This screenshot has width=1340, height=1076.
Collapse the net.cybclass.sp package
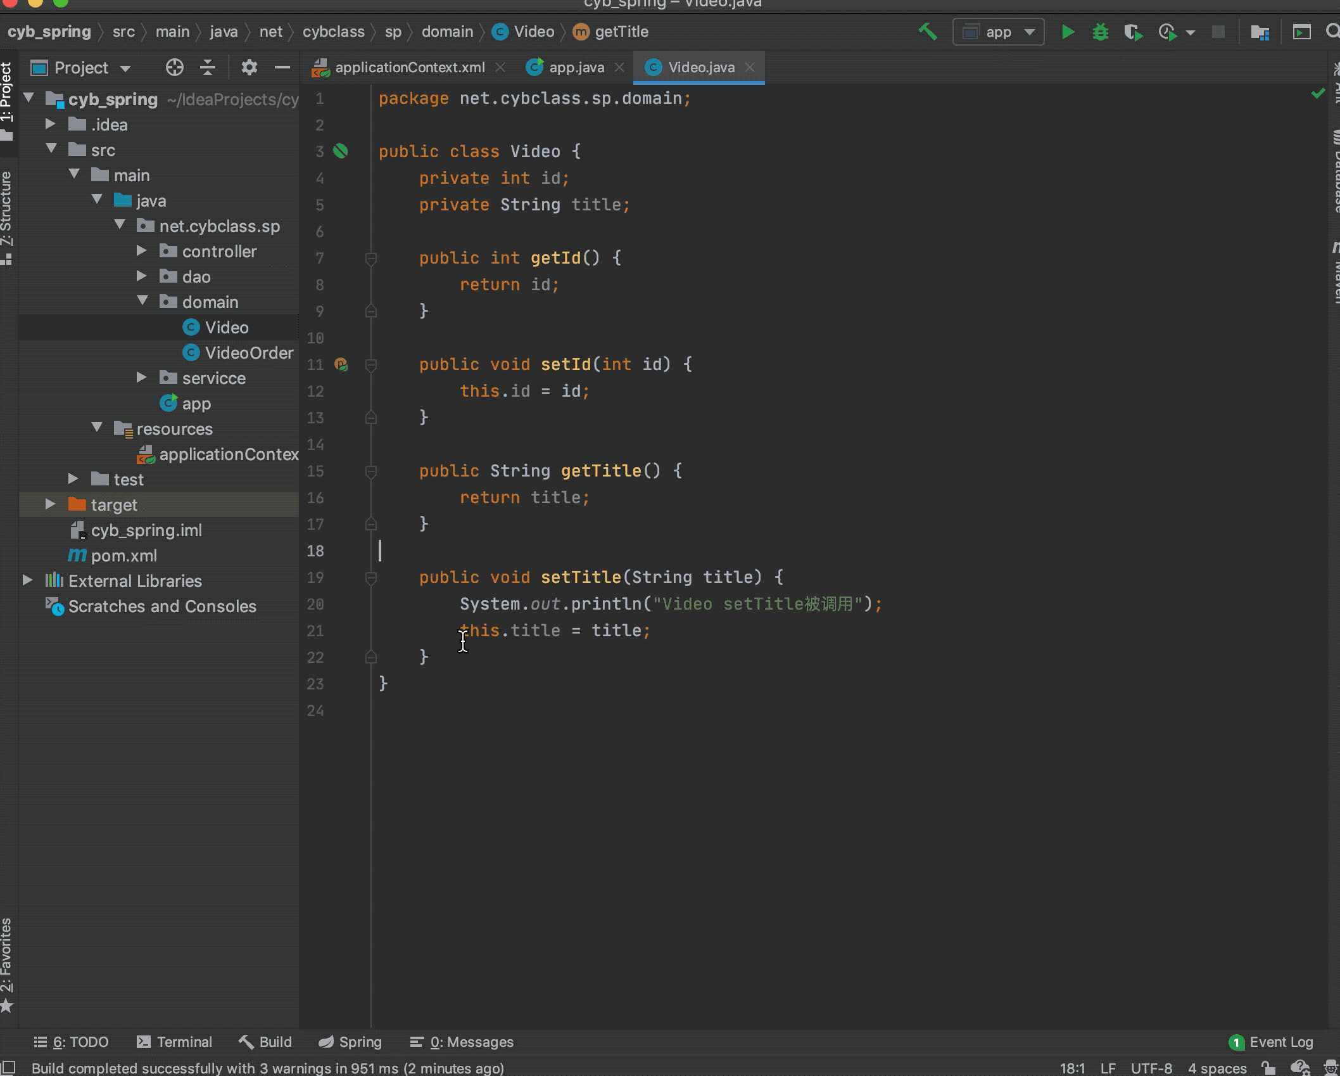[x=120, y=225]
